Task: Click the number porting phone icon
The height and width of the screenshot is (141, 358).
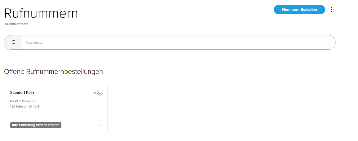Action: coord(97,93)
